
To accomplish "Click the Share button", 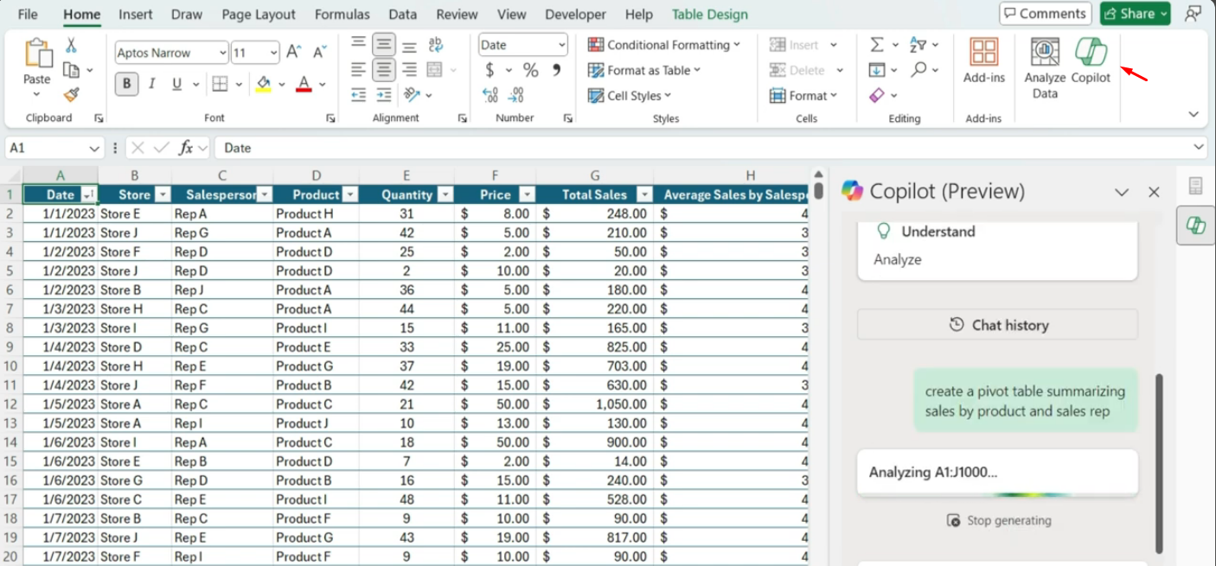I will (x=1135, y=14).
